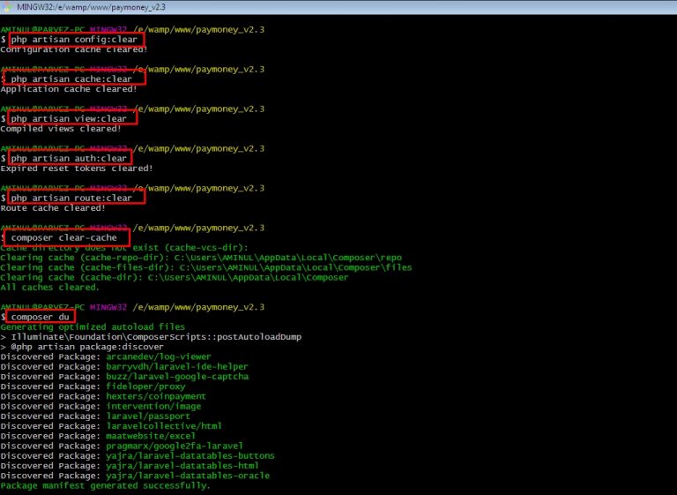
Task: Click the 'php artisan cache:clear' command
Action: click(x=73, y=79)
